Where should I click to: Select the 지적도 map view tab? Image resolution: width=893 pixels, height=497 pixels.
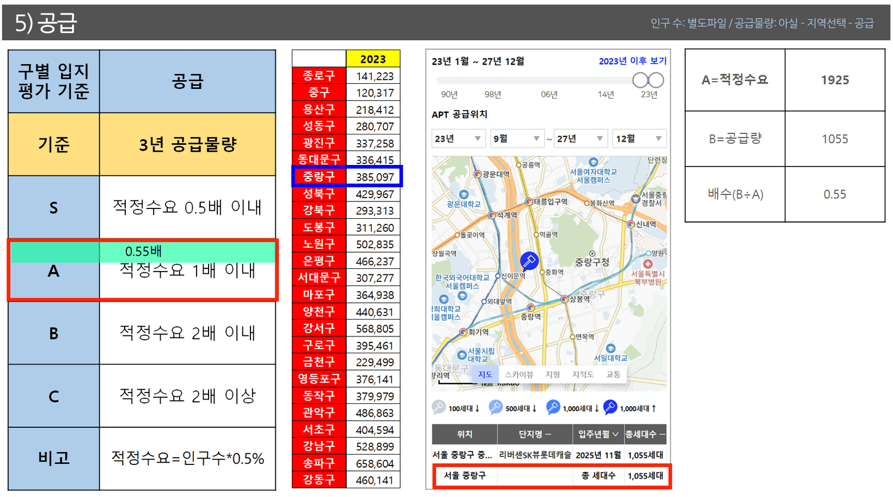(583, 375)
